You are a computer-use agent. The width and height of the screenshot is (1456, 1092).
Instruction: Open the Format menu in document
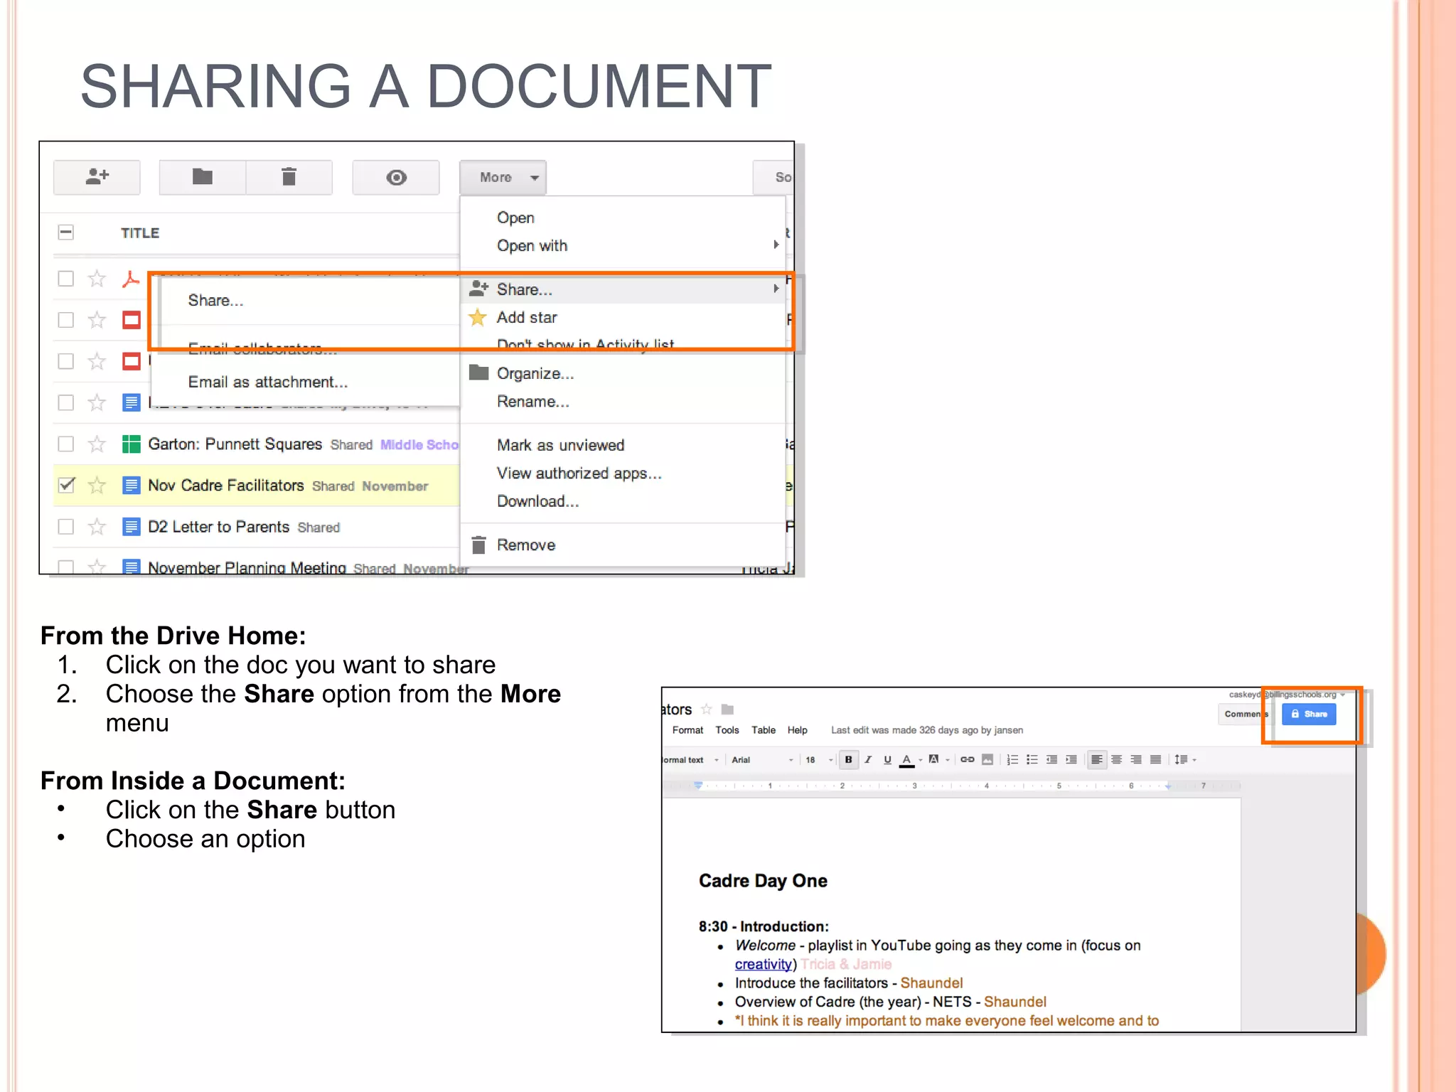687,730
